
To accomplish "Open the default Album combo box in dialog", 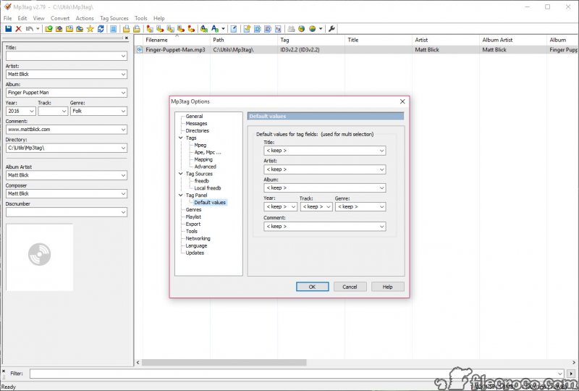I will pos(325,188).
